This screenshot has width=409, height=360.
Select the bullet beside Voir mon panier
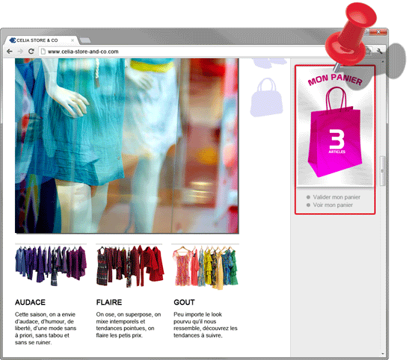tap(308, 205)
